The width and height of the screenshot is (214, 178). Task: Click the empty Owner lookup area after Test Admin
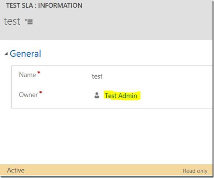click(176, 96)
